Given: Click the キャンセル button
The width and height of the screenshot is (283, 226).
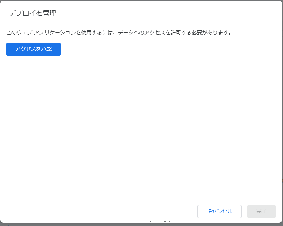Looking at the screenshot, I should [219, 212].
